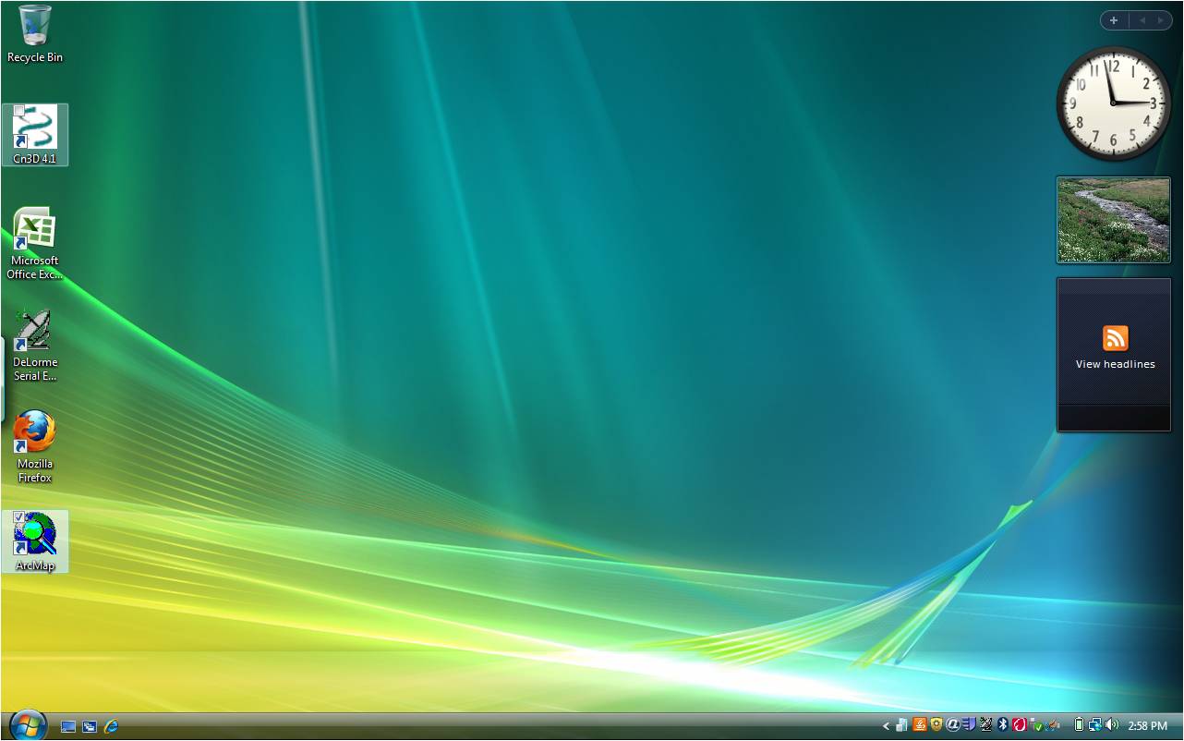Select the Cn3D 4.1 shortcut icon

click(35, 135)
